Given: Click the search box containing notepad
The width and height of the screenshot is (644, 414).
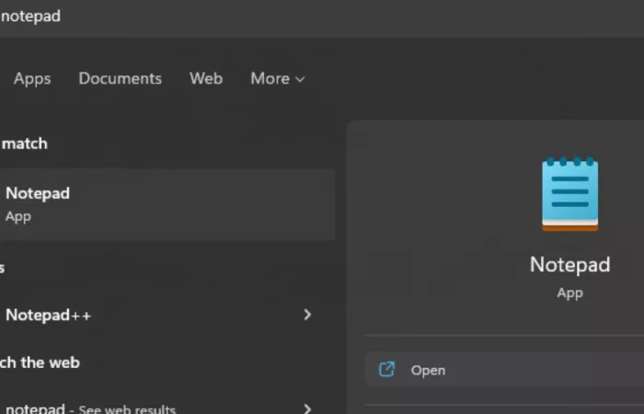Looking at the screenshot, I should (x=322, y=17).
